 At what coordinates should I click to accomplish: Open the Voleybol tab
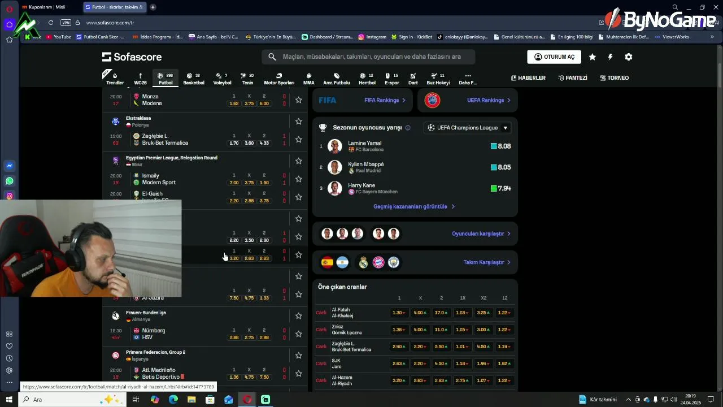[222, 79]
